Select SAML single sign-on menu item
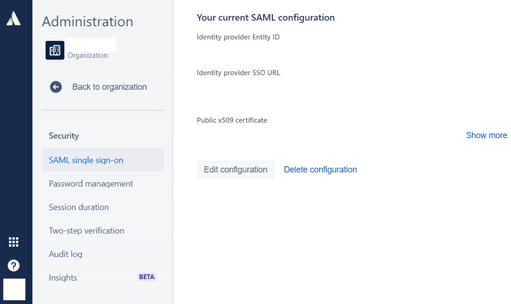The height and width of the screenshot is (304, 511). (103, 160)
